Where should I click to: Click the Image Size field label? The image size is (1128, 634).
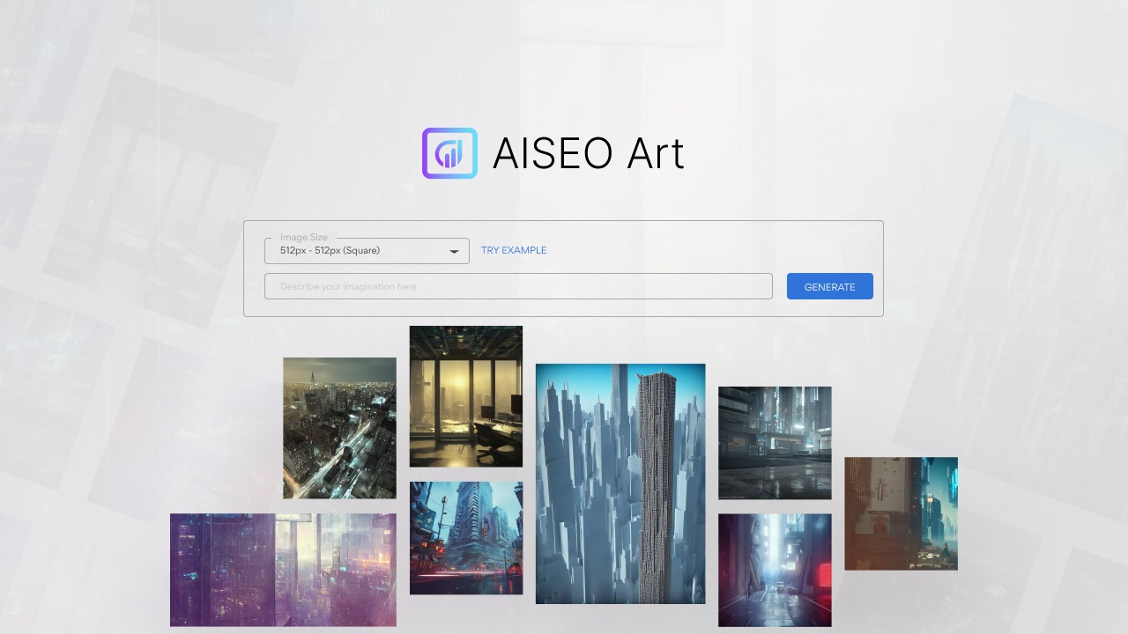pyautogui.click(x=302, y=237)
